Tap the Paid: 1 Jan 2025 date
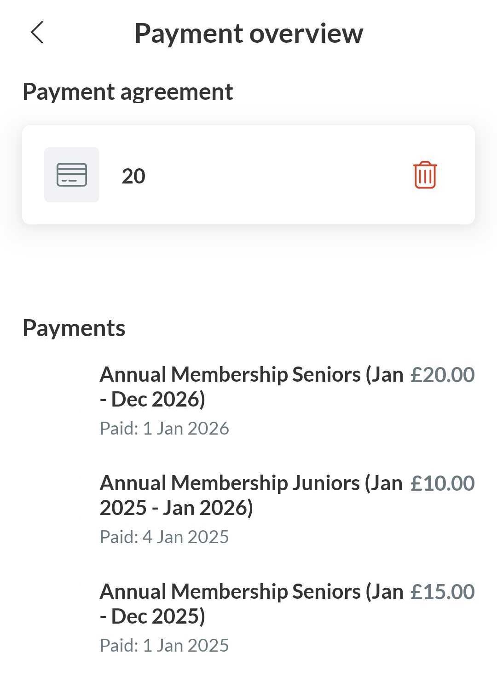 [164, 646]
